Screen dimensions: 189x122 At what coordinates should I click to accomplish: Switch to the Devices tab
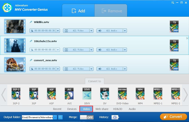pos(72,109)
